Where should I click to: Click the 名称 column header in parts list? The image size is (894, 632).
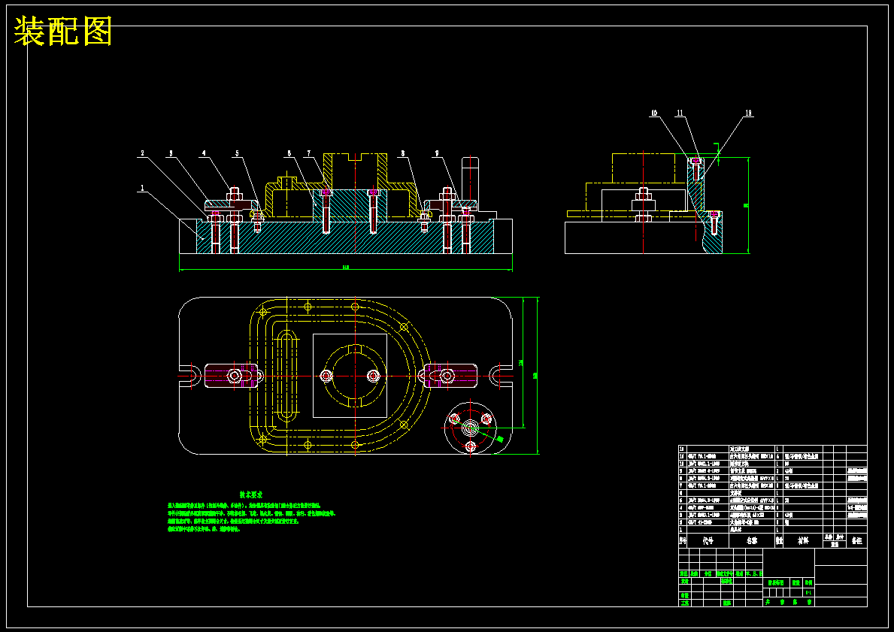[753, 541]
